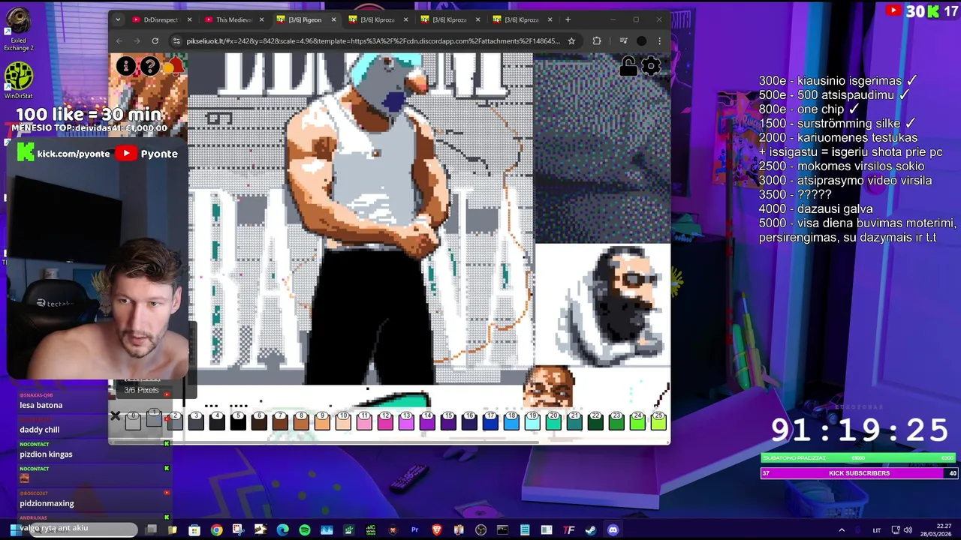Pick palette color 12 magenta
The width and height of the screenshot is (961, 540).
pos(385,421)
